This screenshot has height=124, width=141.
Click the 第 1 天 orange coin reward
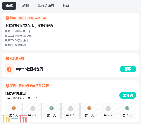[14, 108]
